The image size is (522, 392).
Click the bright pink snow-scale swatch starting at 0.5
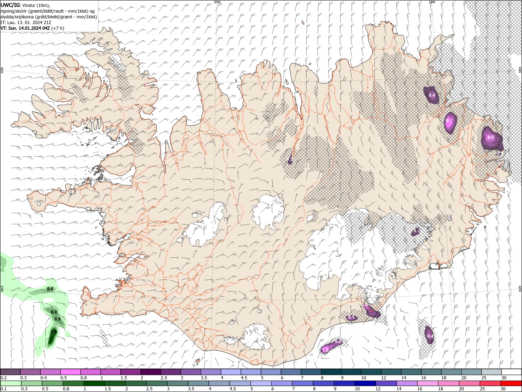[70, 372]
